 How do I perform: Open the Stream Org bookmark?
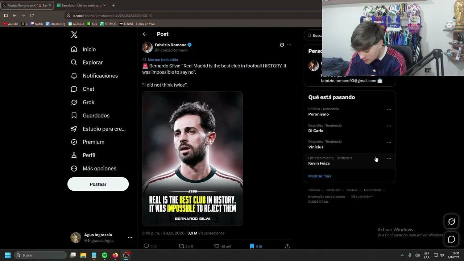click(55, 24)
